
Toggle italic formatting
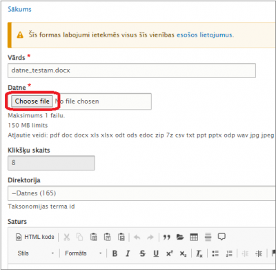[x=128, y=253]
